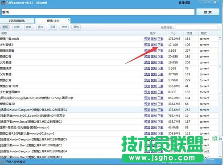223x165 pixels.
Task: Click the 已进入穿透模式 status text
Action: click(15, 162)
